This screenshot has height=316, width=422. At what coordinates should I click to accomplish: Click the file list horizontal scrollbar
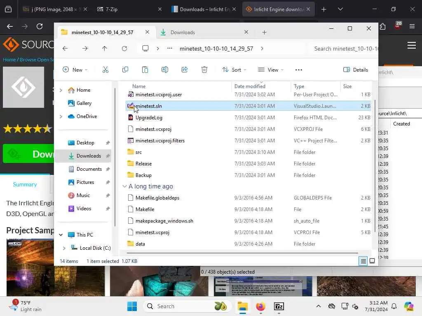(242, 253)
